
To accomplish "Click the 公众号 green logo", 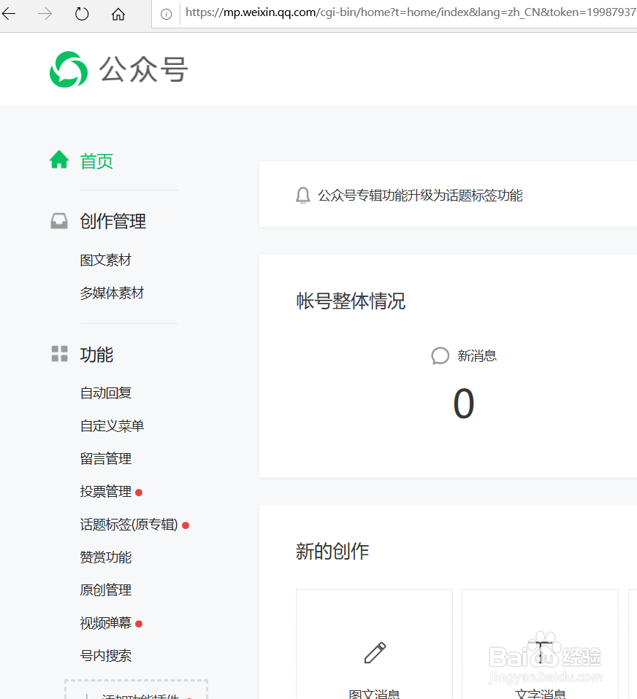I will [68, 69].
